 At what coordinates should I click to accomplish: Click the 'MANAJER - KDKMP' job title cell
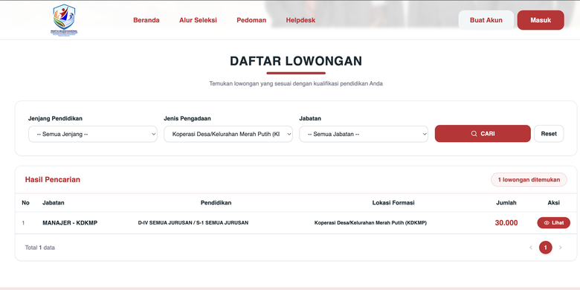tap(70, 223)
